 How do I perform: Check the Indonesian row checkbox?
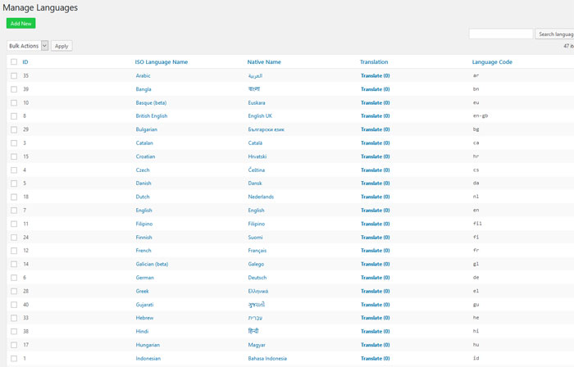coord(14,358)
